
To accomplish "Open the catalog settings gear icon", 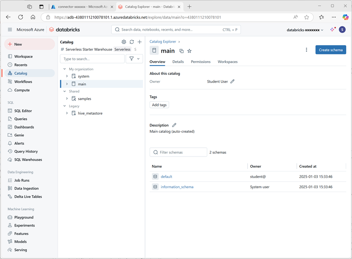I will pyautogui.click(x=124, y=42).
